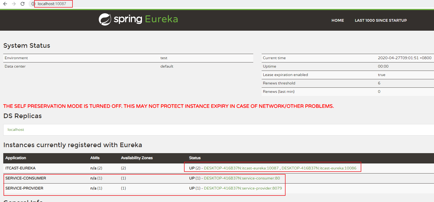Select the SERVICE-CONSUMER application name
The width and height of the screenshot is (434, 202).
[x=26, y=178]
